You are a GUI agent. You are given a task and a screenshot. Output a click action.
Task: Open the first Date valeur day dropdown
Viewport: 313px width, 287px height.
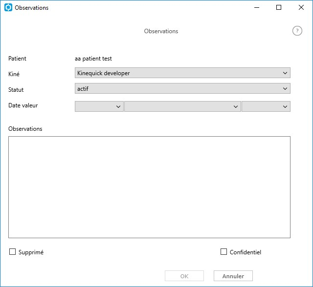(99, 106)
